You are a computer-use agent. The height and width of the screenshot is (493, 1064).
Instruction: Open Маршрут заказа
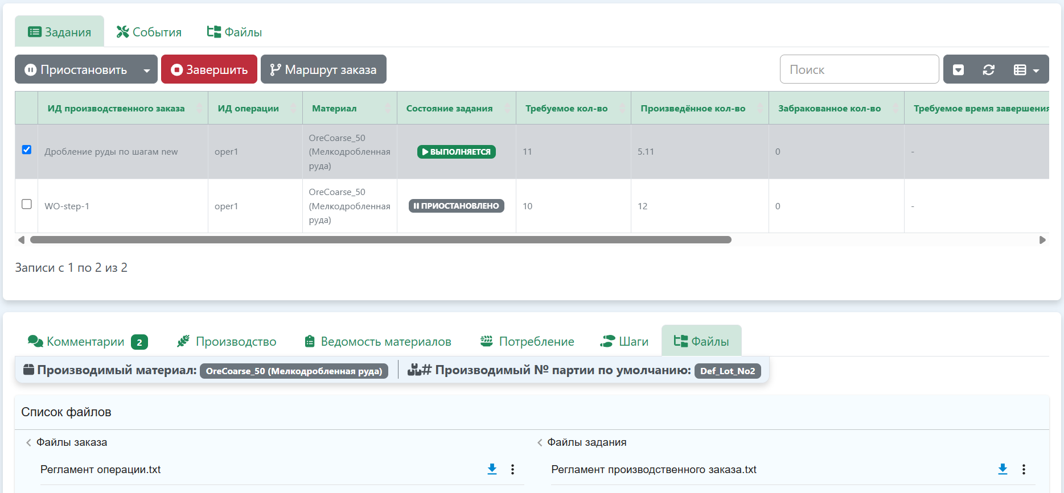[x=323, y=69]
